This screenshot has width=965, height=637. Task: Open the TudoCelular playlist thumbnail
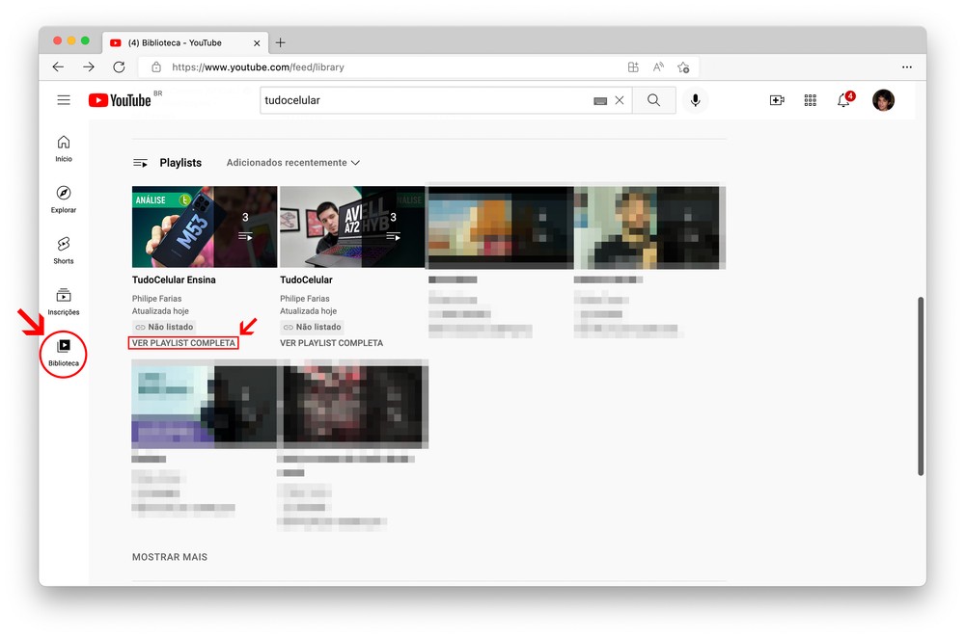(x=352, y=226)
